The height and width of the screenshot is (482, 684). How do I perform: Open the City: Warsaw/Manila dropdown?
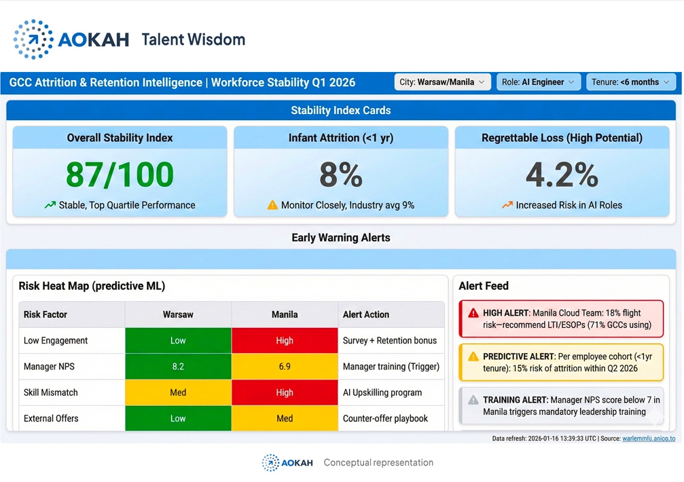[443, 82]
